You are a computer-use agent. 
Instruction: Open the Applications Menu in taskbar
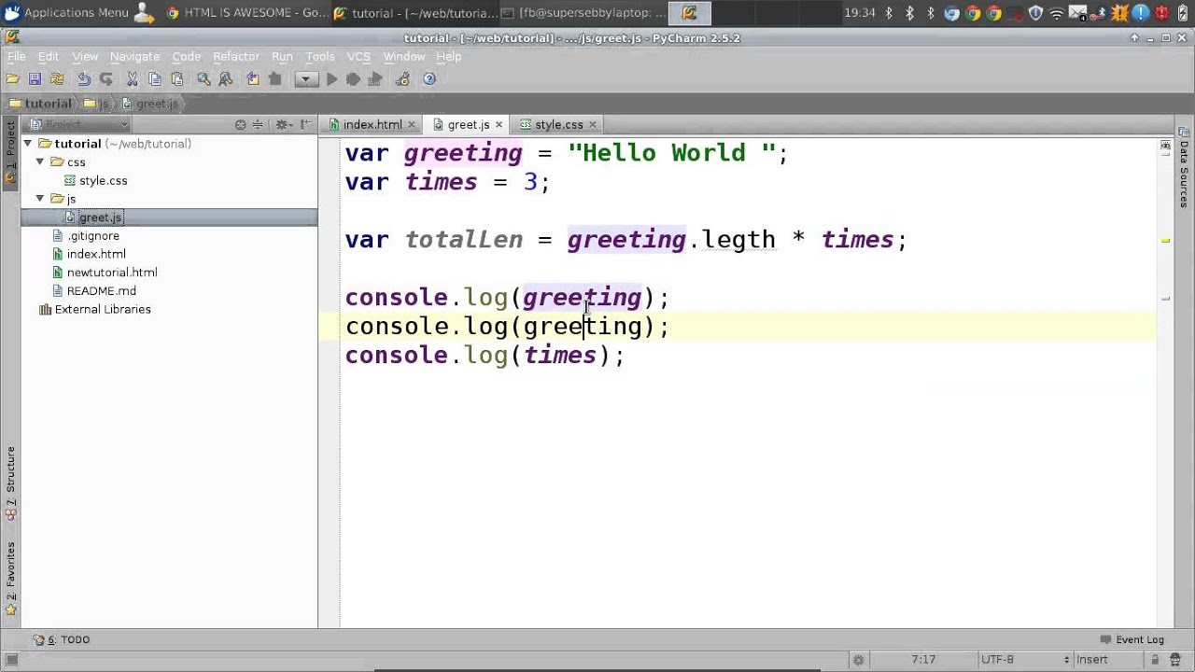click(65, 13)
